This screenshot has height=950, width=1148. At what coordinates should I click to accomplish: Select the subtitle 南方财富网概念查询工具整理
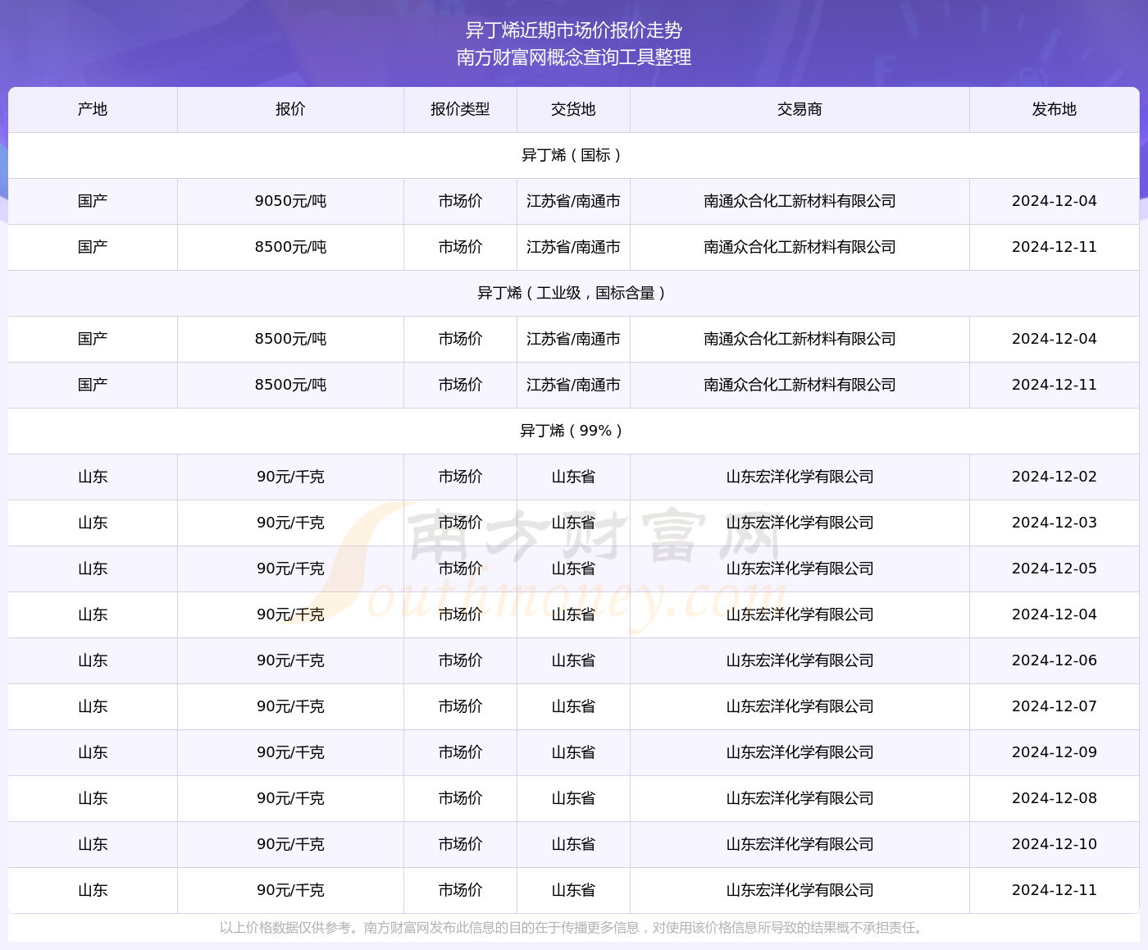(x=574, y=57)
